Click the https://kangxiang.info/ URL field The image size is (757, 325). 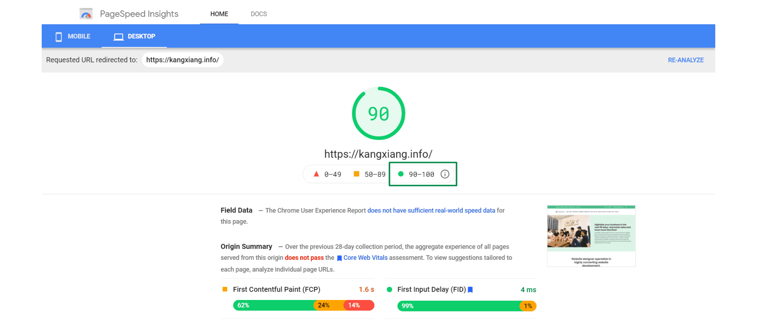pos(183,60)
